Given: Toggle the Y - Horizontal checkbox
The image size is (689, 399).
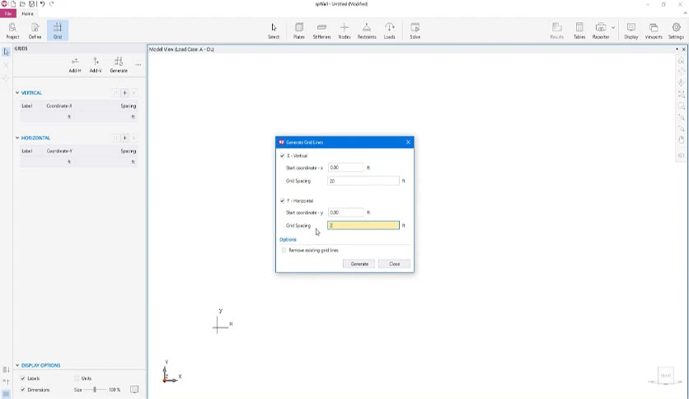Looking at the screenshot, I should click(x=282, y=200).
